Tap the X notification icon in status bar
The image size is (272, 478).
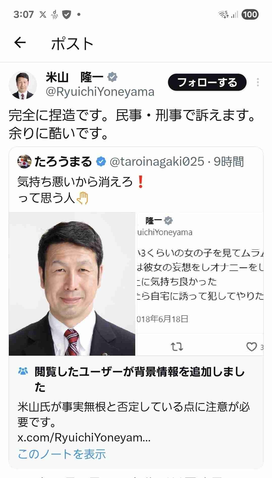43,15
